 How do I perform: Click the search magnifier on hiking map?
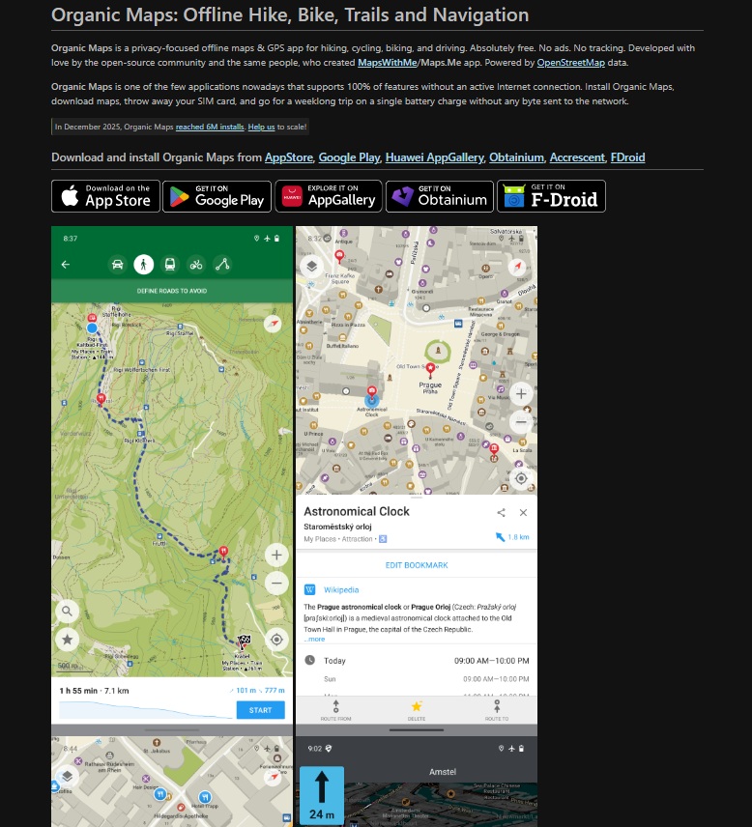67,612
